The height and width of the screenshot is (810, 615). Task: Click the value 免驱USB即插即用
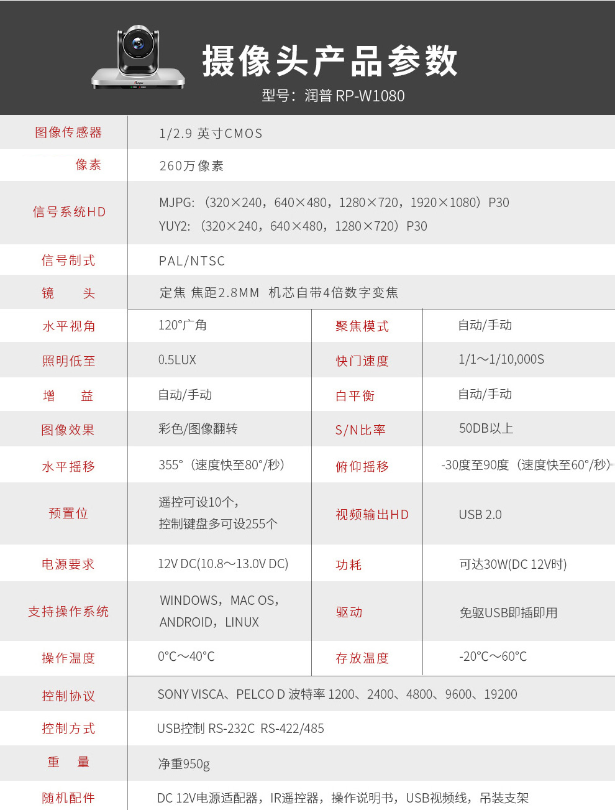pyautogui.click(x=509, y=613)
